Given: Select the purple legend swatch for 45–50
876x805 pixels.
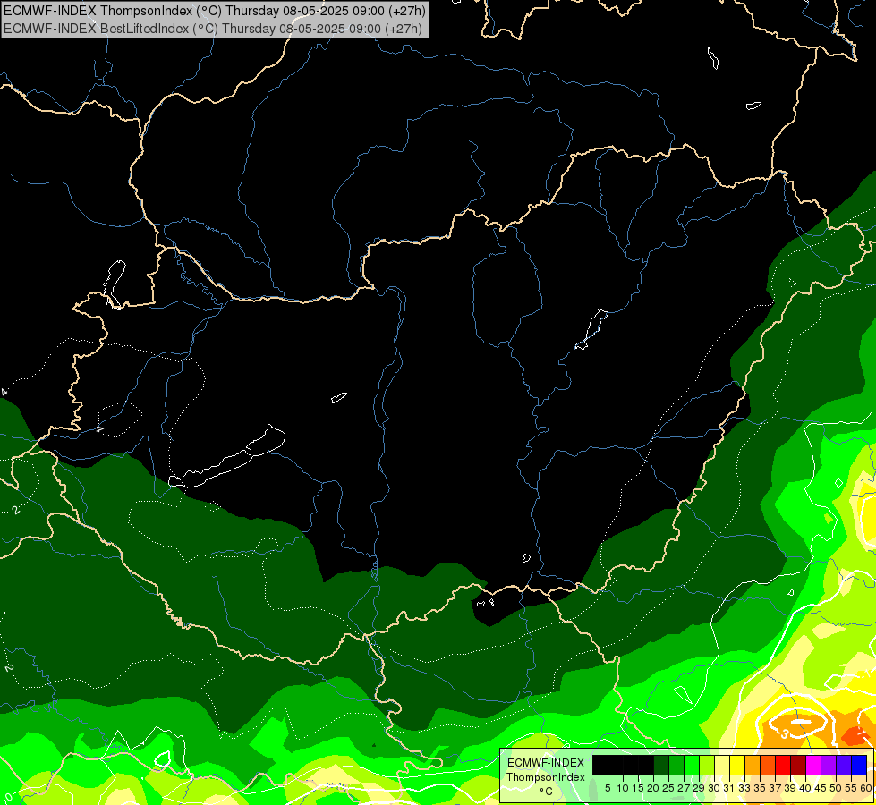Looking at the screenshot, I should click(829, 765).
